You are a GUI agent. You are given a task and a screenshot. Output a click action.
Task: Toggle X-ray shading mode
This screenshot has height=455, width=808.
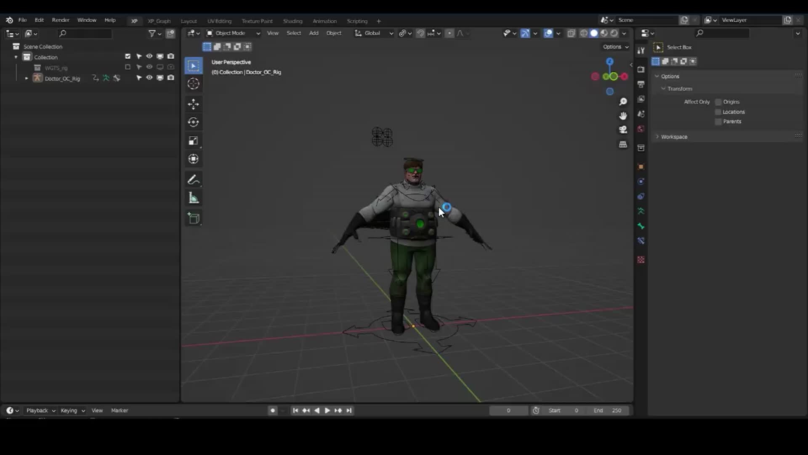click(571, 33)
